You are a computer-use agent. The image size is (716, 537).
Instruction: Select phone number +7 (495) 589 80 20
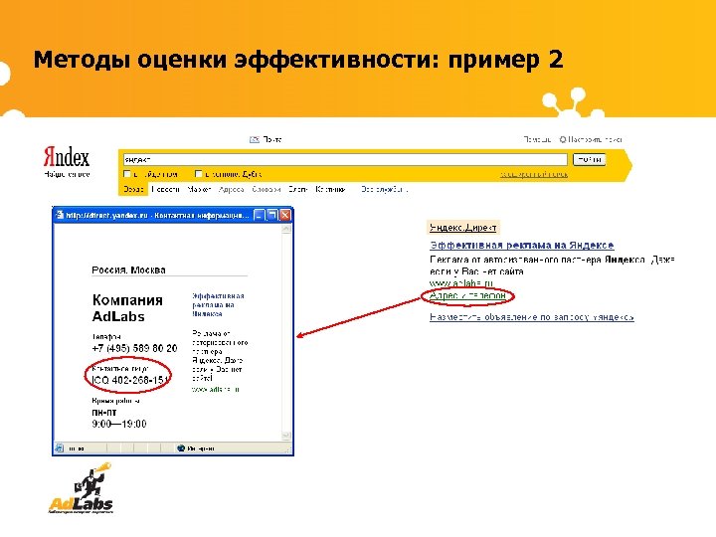coord(134,348)
